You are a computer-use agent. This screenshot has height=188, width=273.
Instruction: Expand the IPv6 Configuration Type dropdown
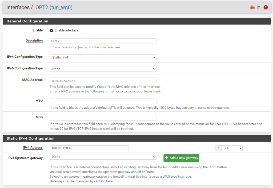point(103,69)
